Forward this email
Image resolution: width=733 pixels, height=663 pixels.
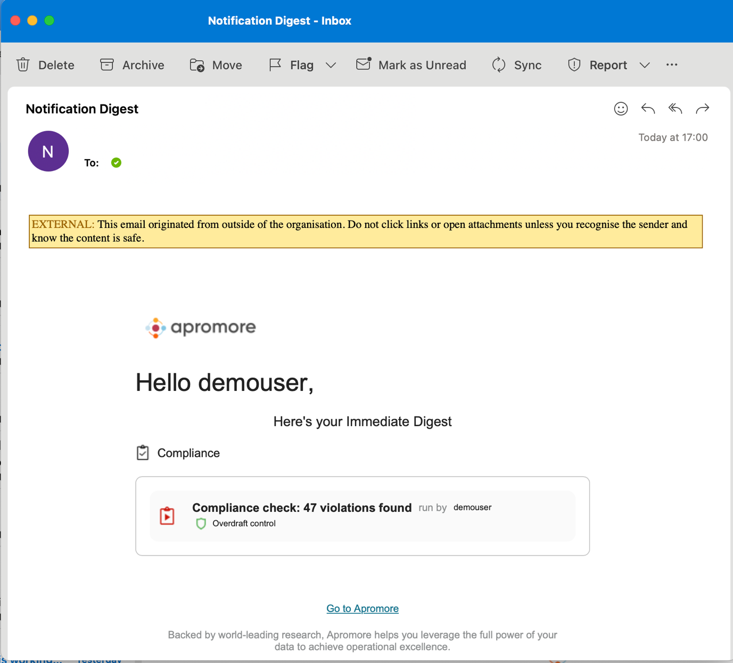click(x=703, y=109)
